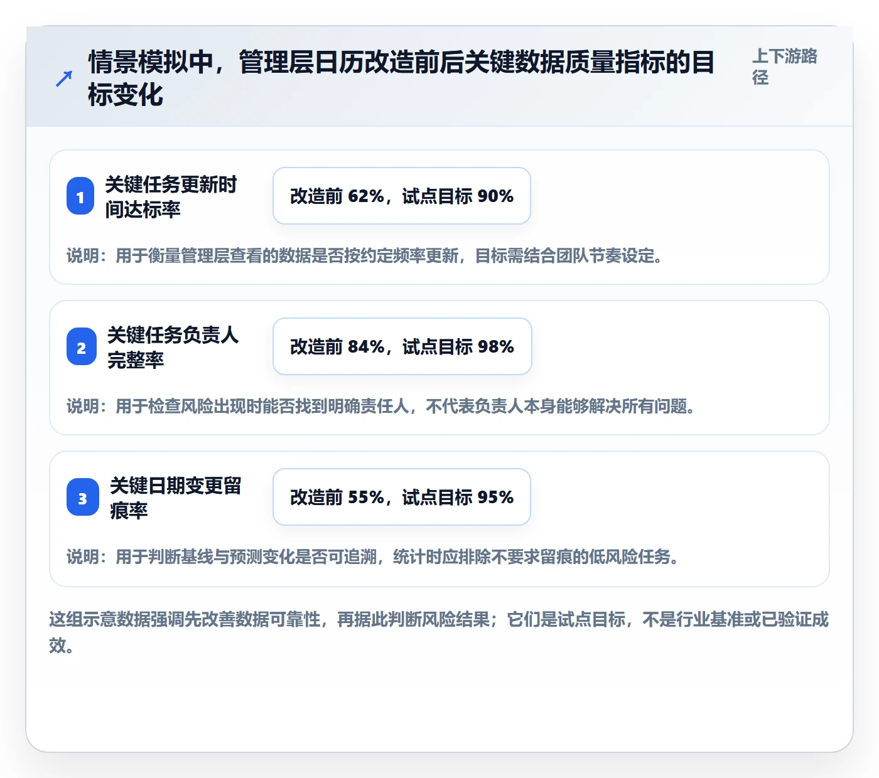Click the note about 基线与预测变化是否可追溯
The image size is (879, 778).
[x=373, y=557]
